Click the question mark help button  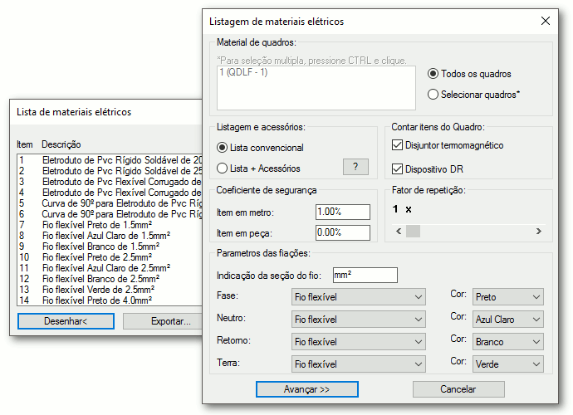pyautogui.click(x=355, y=168)
